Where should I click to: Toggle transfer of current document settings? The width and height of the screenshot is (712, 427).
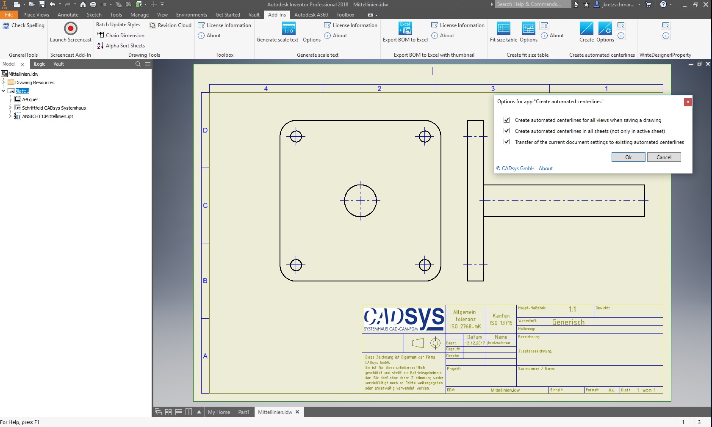coord(507,142)
